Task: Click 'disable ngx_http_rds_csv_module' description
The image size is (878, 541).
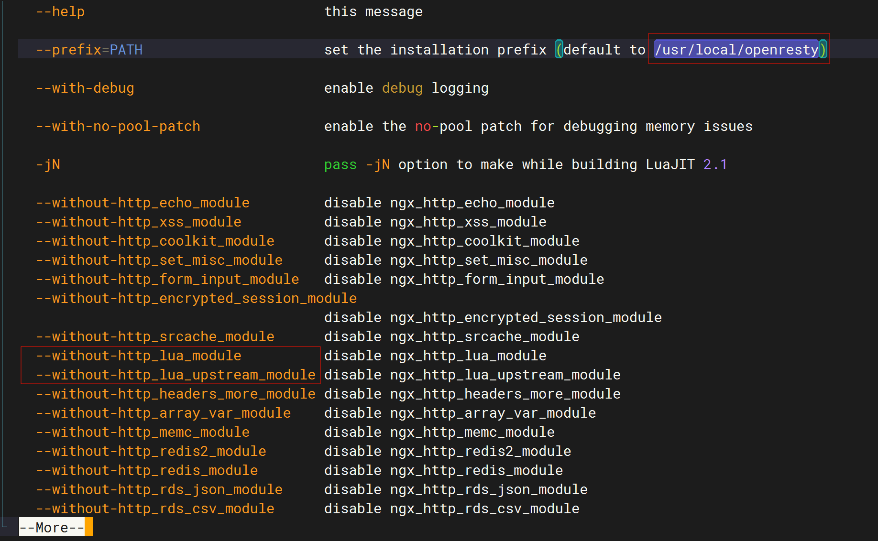Action: pyautogui.click(x=452, y=509)
